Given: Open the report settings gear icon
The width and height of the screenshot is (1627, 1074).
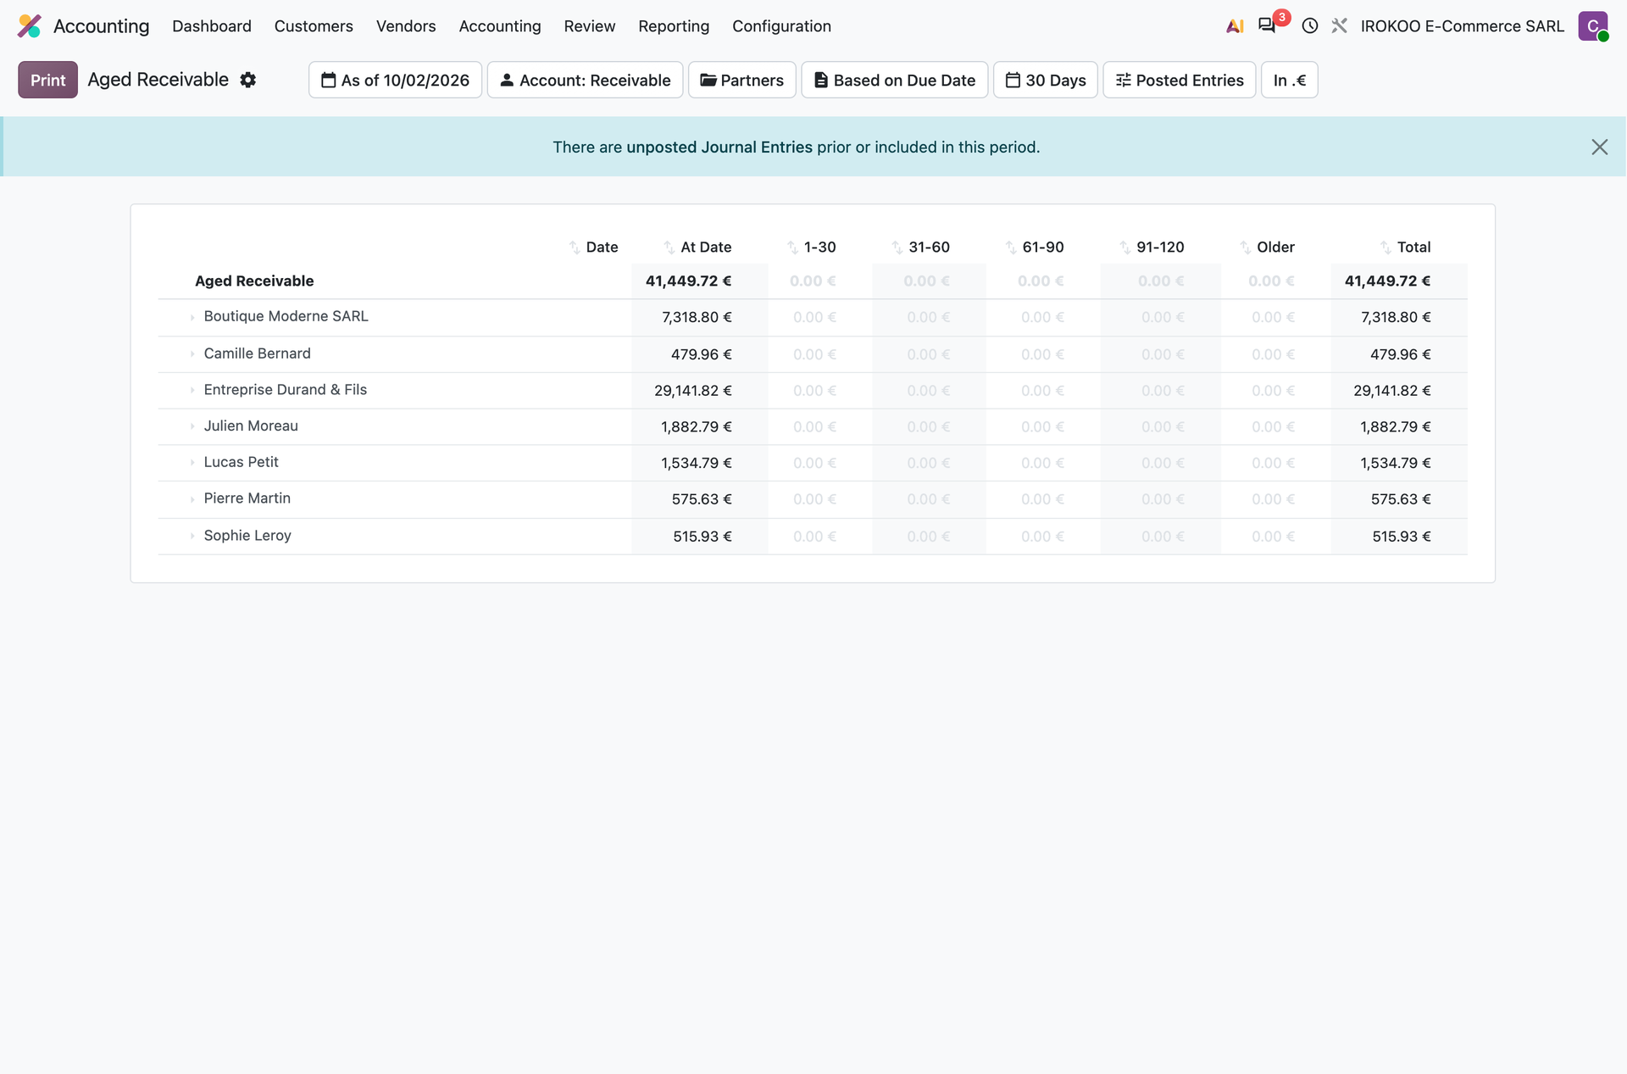Looking at the screenshot, I should point(247,80).
